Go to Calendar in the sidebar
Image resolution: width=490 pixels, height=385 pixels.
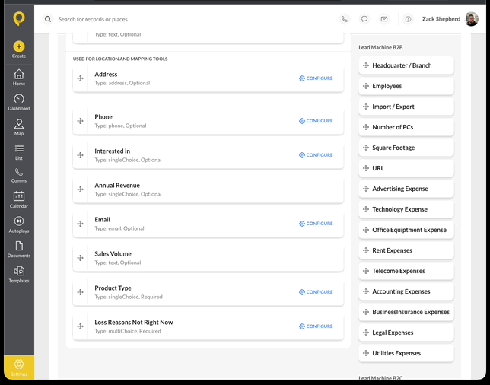click(19, 200)
